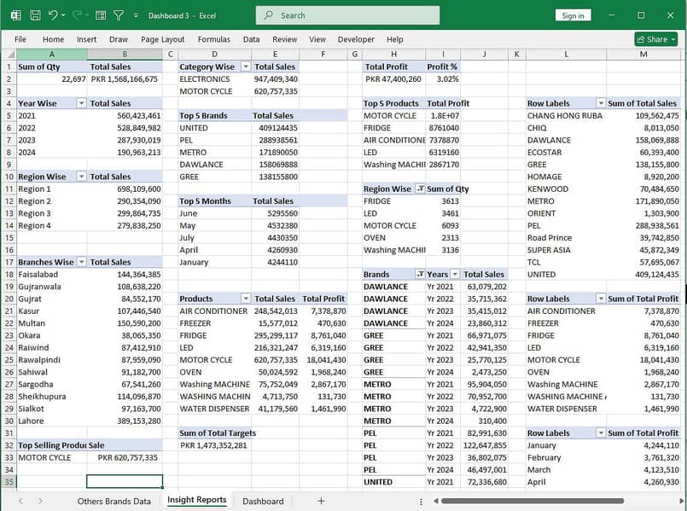Select the Insight Reports sheet tab
Screen dimensions: 687x511
(x=197, y=500)
